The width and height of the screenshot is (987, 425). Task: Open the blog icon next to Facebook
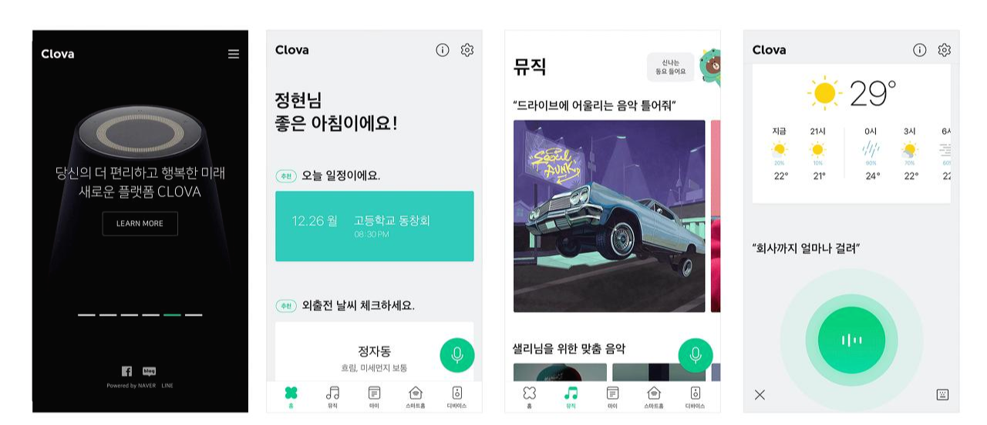point(150,370)
